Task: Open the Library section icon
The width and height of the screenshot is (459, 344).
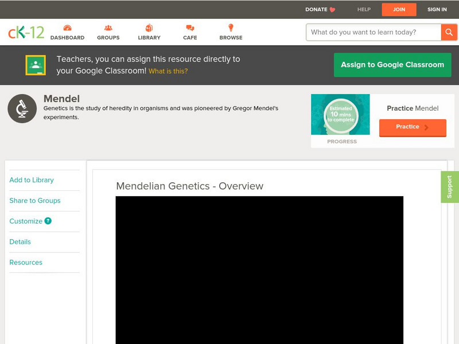Action: [x=149, y=27]
